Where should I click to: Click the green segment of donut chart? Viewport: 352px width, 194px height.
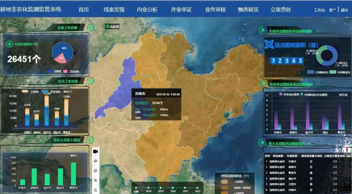pos(320,54)
